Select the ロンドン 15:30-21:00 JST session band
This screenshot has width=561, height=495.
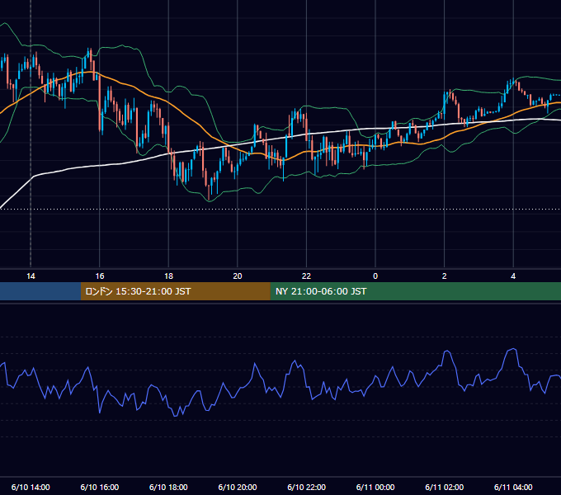(x=175, y=291)
